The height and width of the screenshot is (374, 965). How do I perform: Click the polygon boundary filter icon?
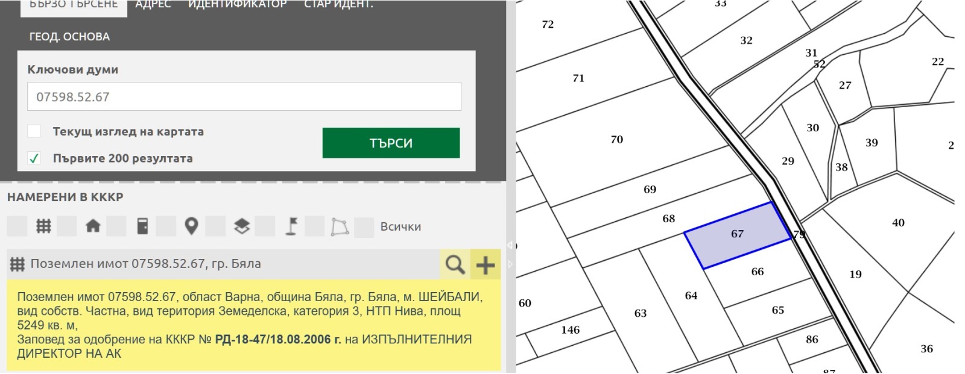340,226
